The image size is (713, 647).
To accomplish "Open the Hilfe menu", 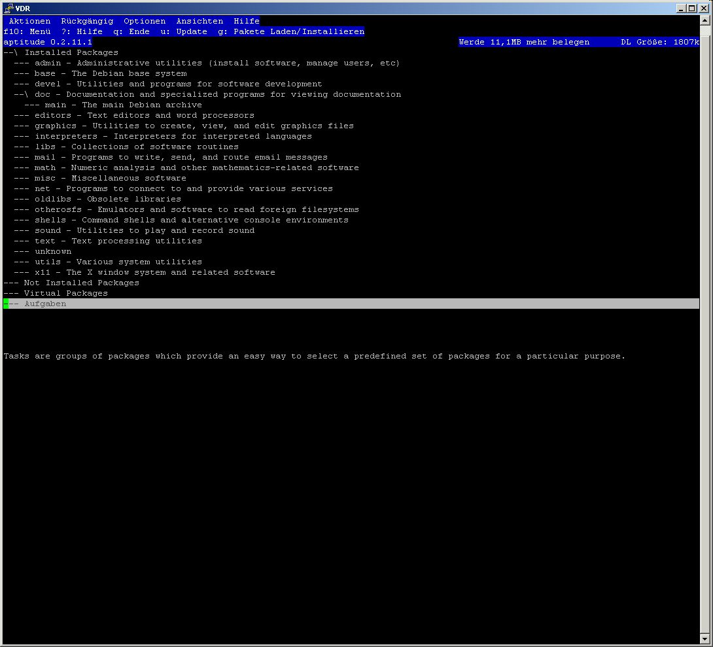I will click(x=247, y=21).
